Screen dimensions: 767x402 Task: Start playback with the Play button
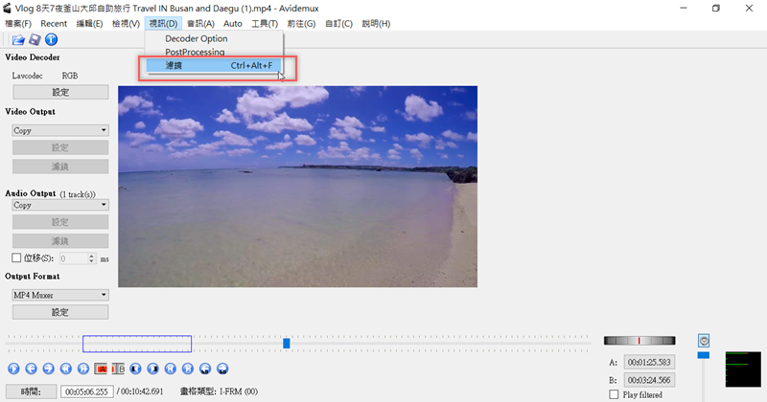[x=13, y=368]
